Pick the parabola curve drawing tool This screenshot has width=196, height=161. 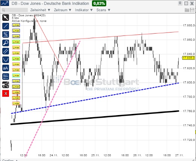tap(6, 59)
